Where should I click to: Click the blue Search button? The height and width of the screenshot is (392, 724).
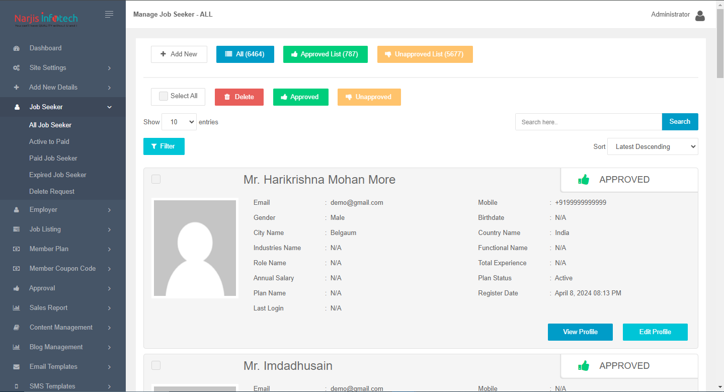pyautogui.click(x=680, y=122)
